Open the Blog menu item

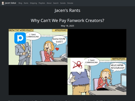pyautogui.click(x=20, y=3)
